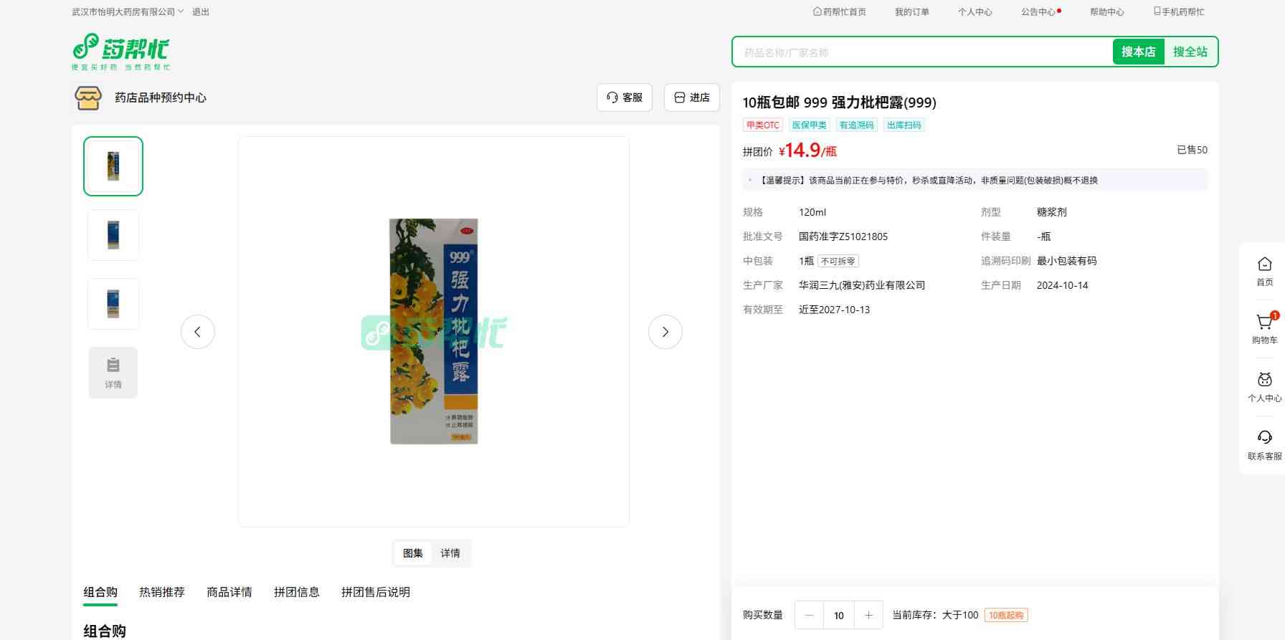Contact support via 联系客服 sidebar icon
Screen dimensions: 1285x640
(x=1264, y=439)
